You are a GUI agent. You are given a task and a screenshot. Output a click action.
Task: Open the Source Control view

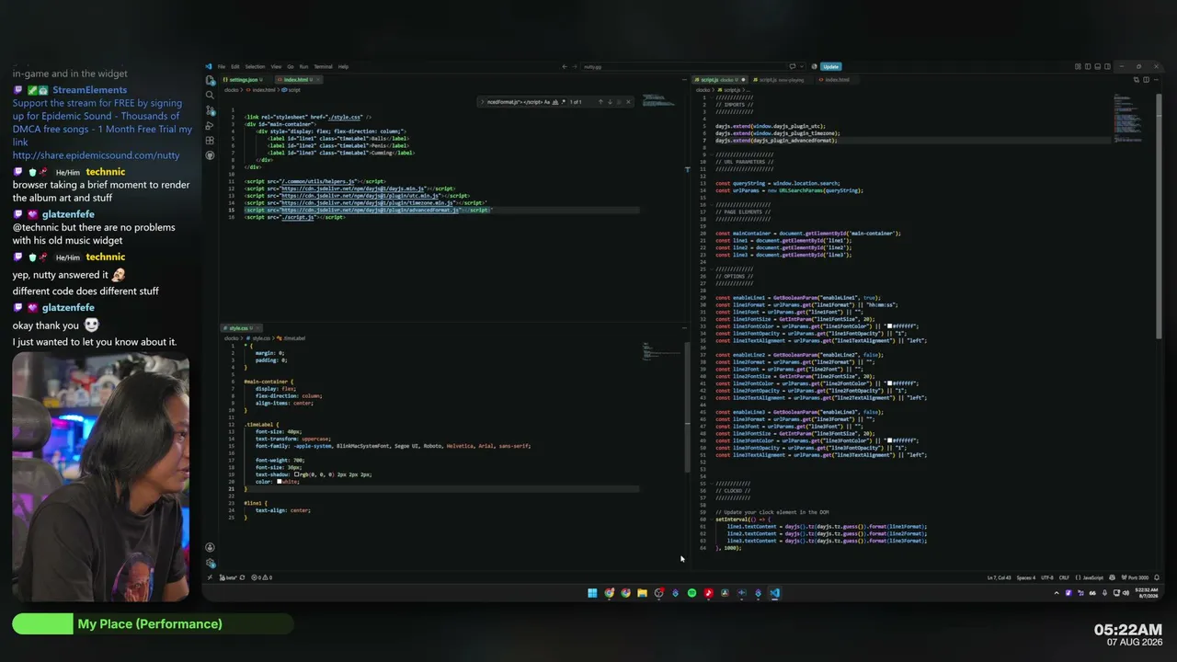tap(211, 110)
